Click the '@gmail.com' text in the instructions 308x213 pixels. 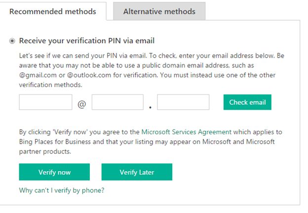point(38,75)
